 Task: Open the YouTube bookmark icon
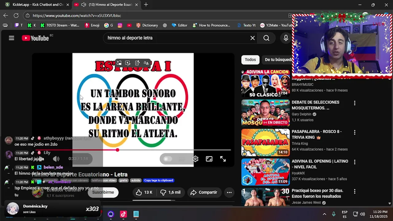(129, 25)
